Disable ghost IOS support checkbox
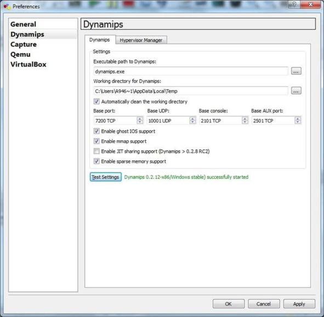324x317 pixels. tap(96, 131)
